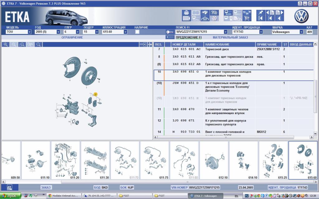Open illustration thumbnail 615-25
319x199 pixels.
pos(273,160)
